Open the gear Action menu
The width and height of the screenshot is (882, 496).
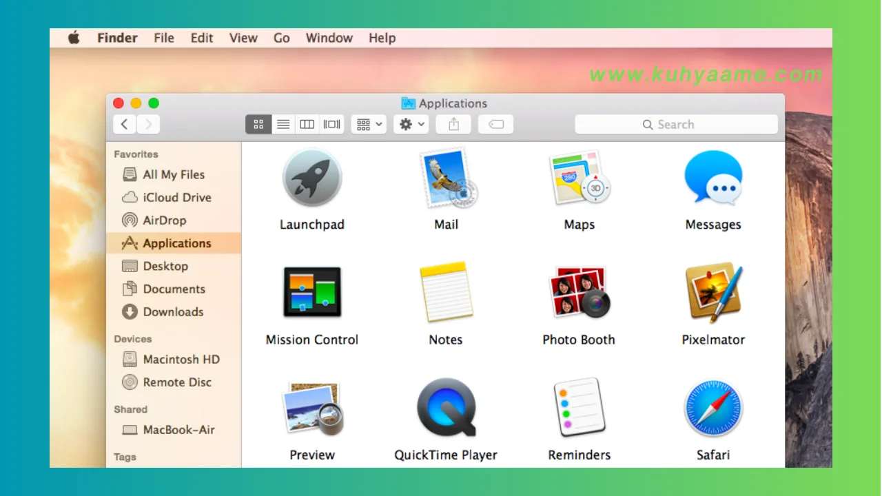point(411,124)
